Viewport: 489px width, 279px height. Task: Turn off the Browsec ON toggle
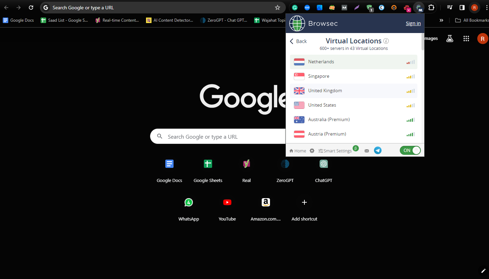tap(410, 150)
